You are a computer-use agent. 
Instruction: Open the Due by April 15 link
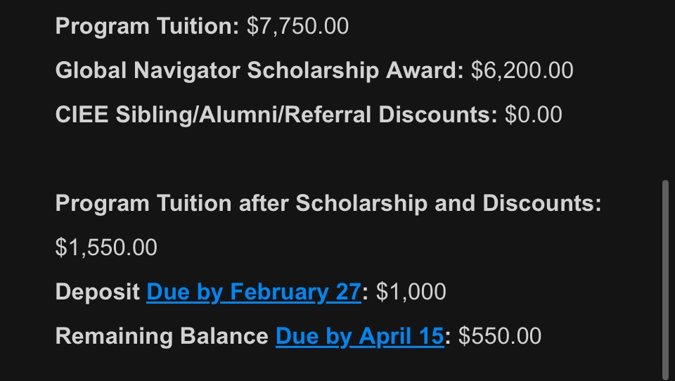pos(359,336)
